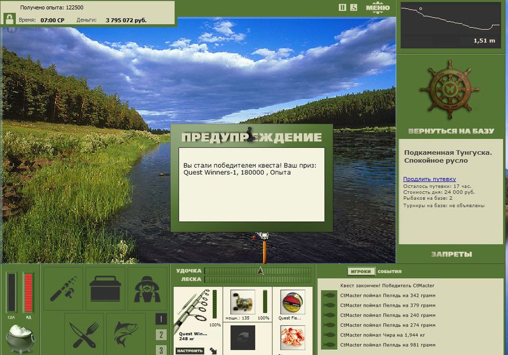Viewport: 508px width, 355px height.
Task: Select the reel with power 135
Action: (x=243, y=302)
